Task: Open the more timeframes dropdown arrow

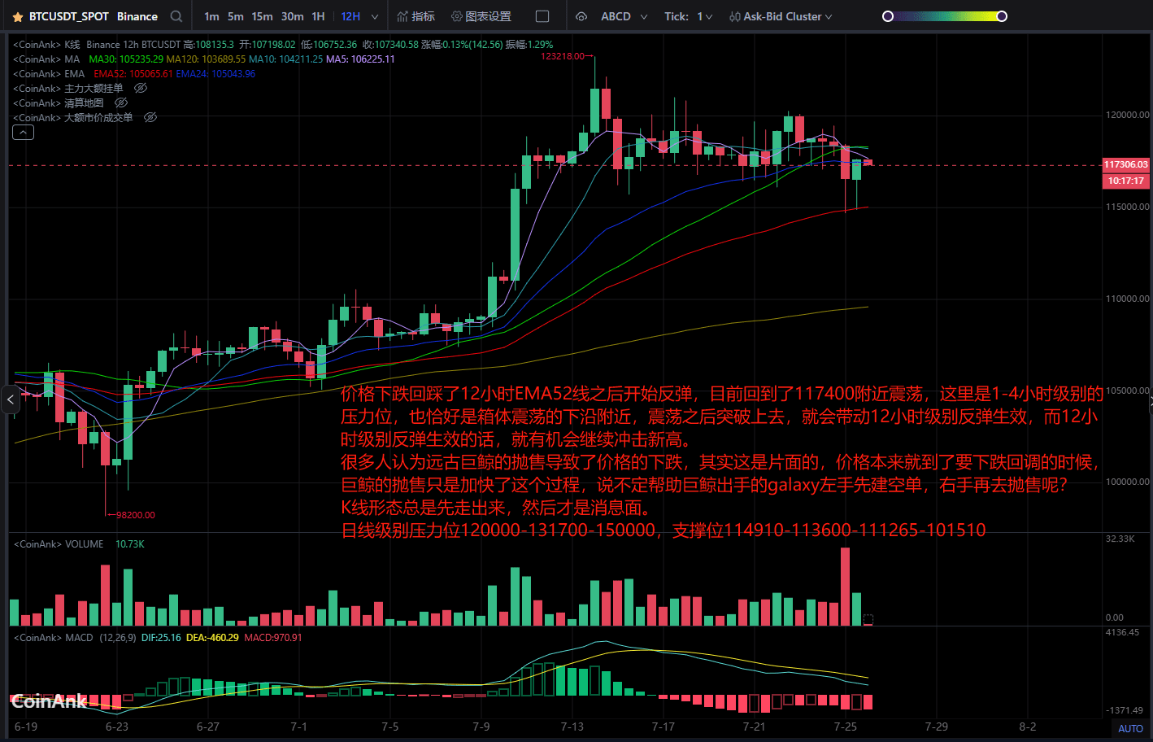Action: tap(375, 16)
